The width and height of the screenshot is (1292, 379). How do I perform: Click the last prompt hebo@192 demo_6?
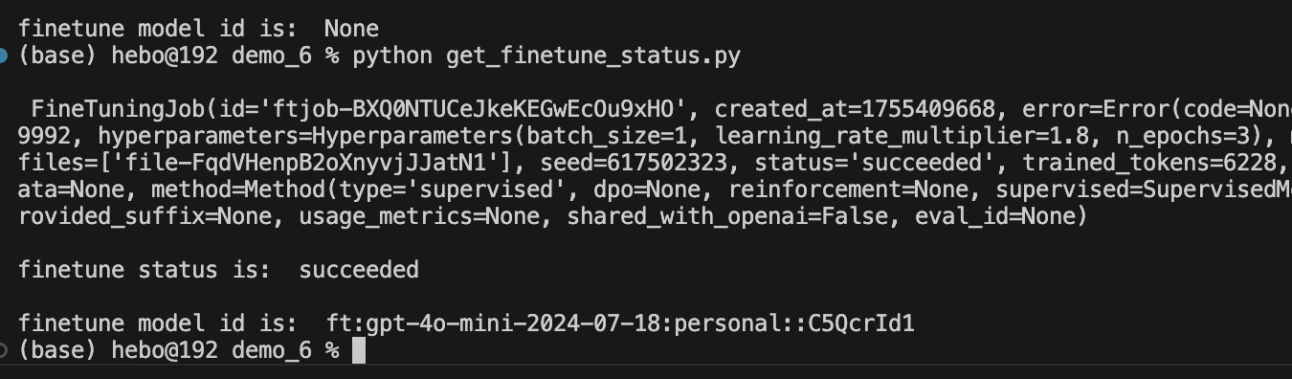coord(212,351)
